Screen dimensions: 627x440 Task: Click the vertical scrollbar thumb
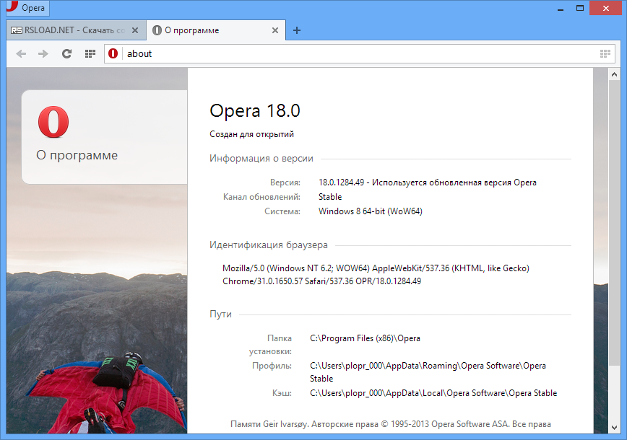(614, 223)
